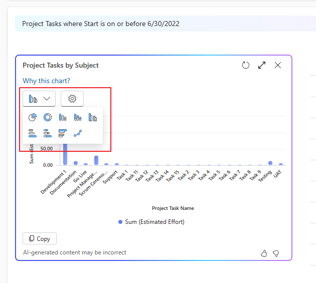The image size is (316, 283).
Task: Open chart settings with gear icon
Action: coord(72,99)
